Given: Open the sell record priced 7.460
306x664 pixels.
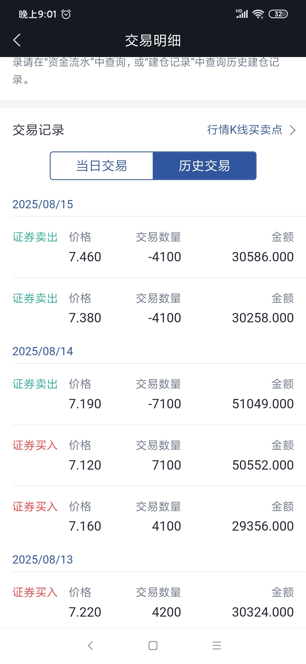Looking at the screenshot, I should click(153, 247).
